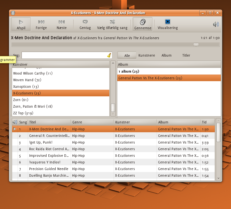Click the play indicator on track 1
231x209 pixels.
pyautogui.click(x=15, y=129)
